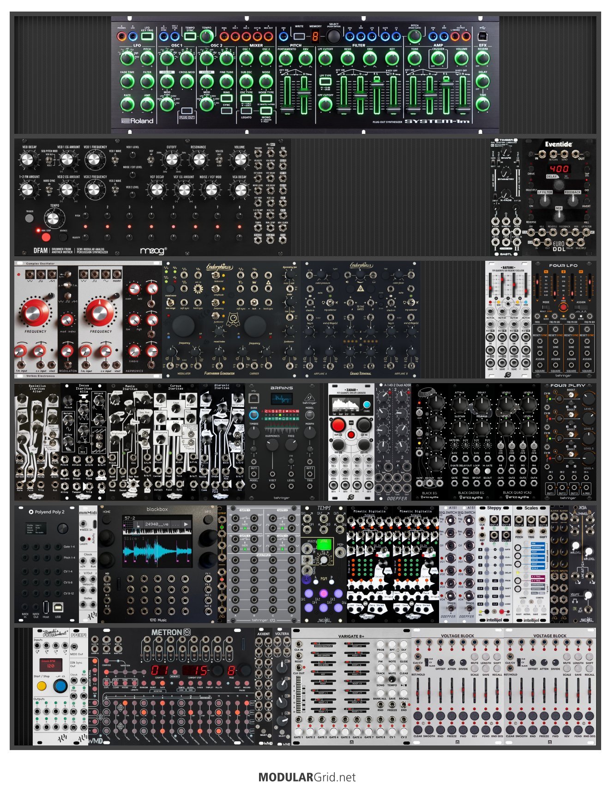Screen dimensions: 615x787
Task: Click the red RUN/STOP button on DFAM
Action: pos(46,237)
